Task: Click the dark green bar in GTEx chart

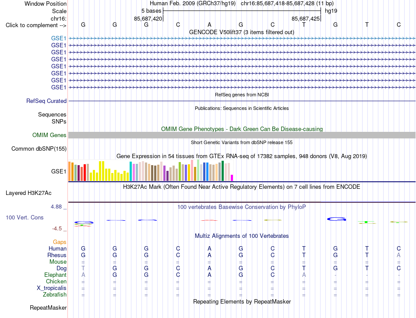Action: click(x=222, y=171)
